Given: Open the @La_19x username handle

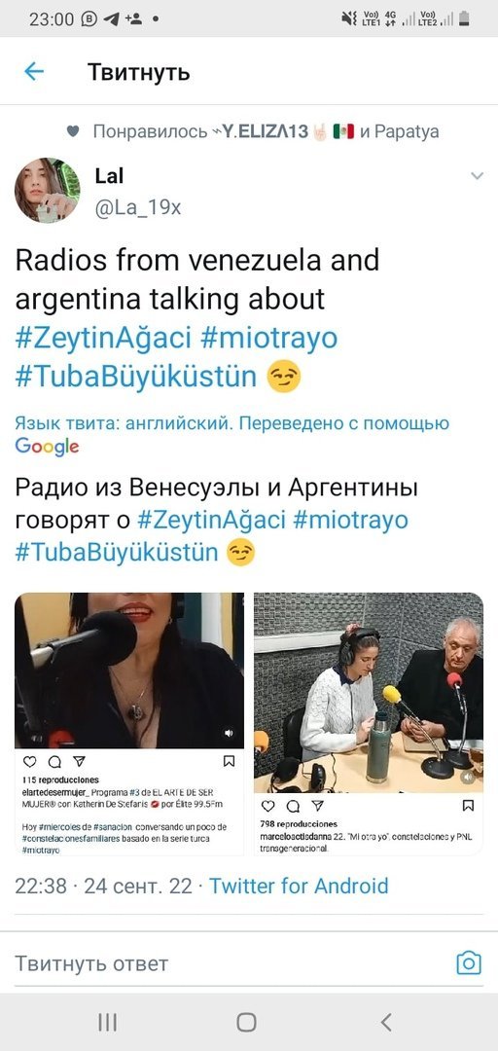Looking at the screenshot, I should pyautogui.click(x=138, y=208).
